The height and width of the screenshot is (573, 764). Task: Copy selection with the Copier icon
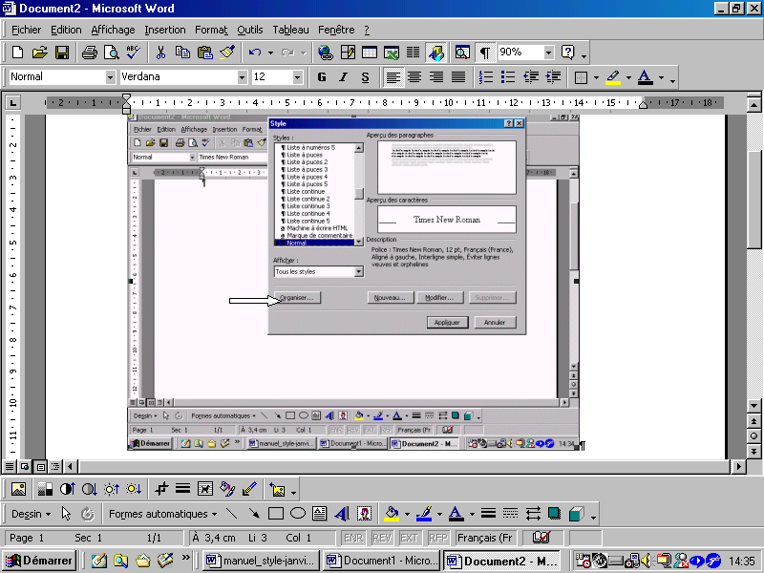click(x=182, y=53)
